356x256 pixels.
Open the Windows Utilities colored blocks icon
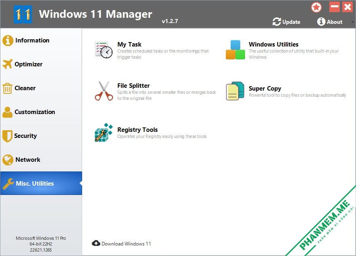point(235,50)
